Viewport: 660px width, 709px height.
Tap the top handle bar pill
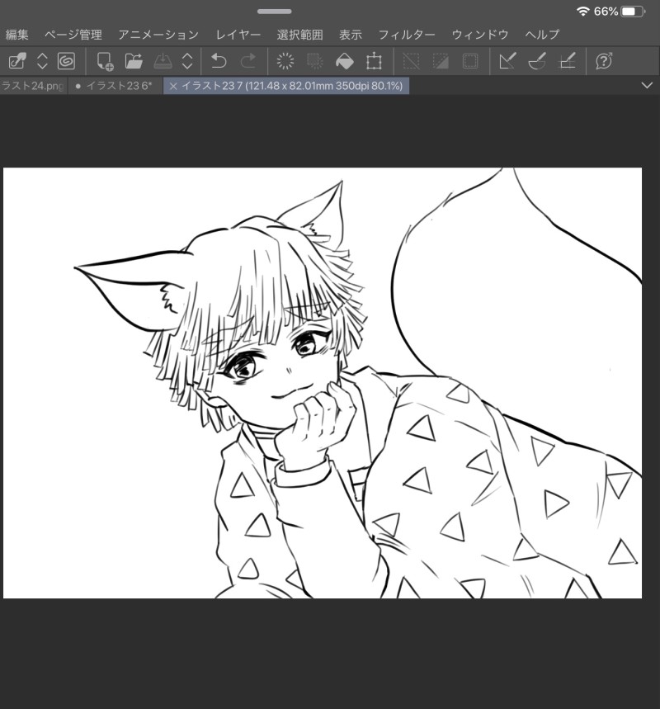275,12
